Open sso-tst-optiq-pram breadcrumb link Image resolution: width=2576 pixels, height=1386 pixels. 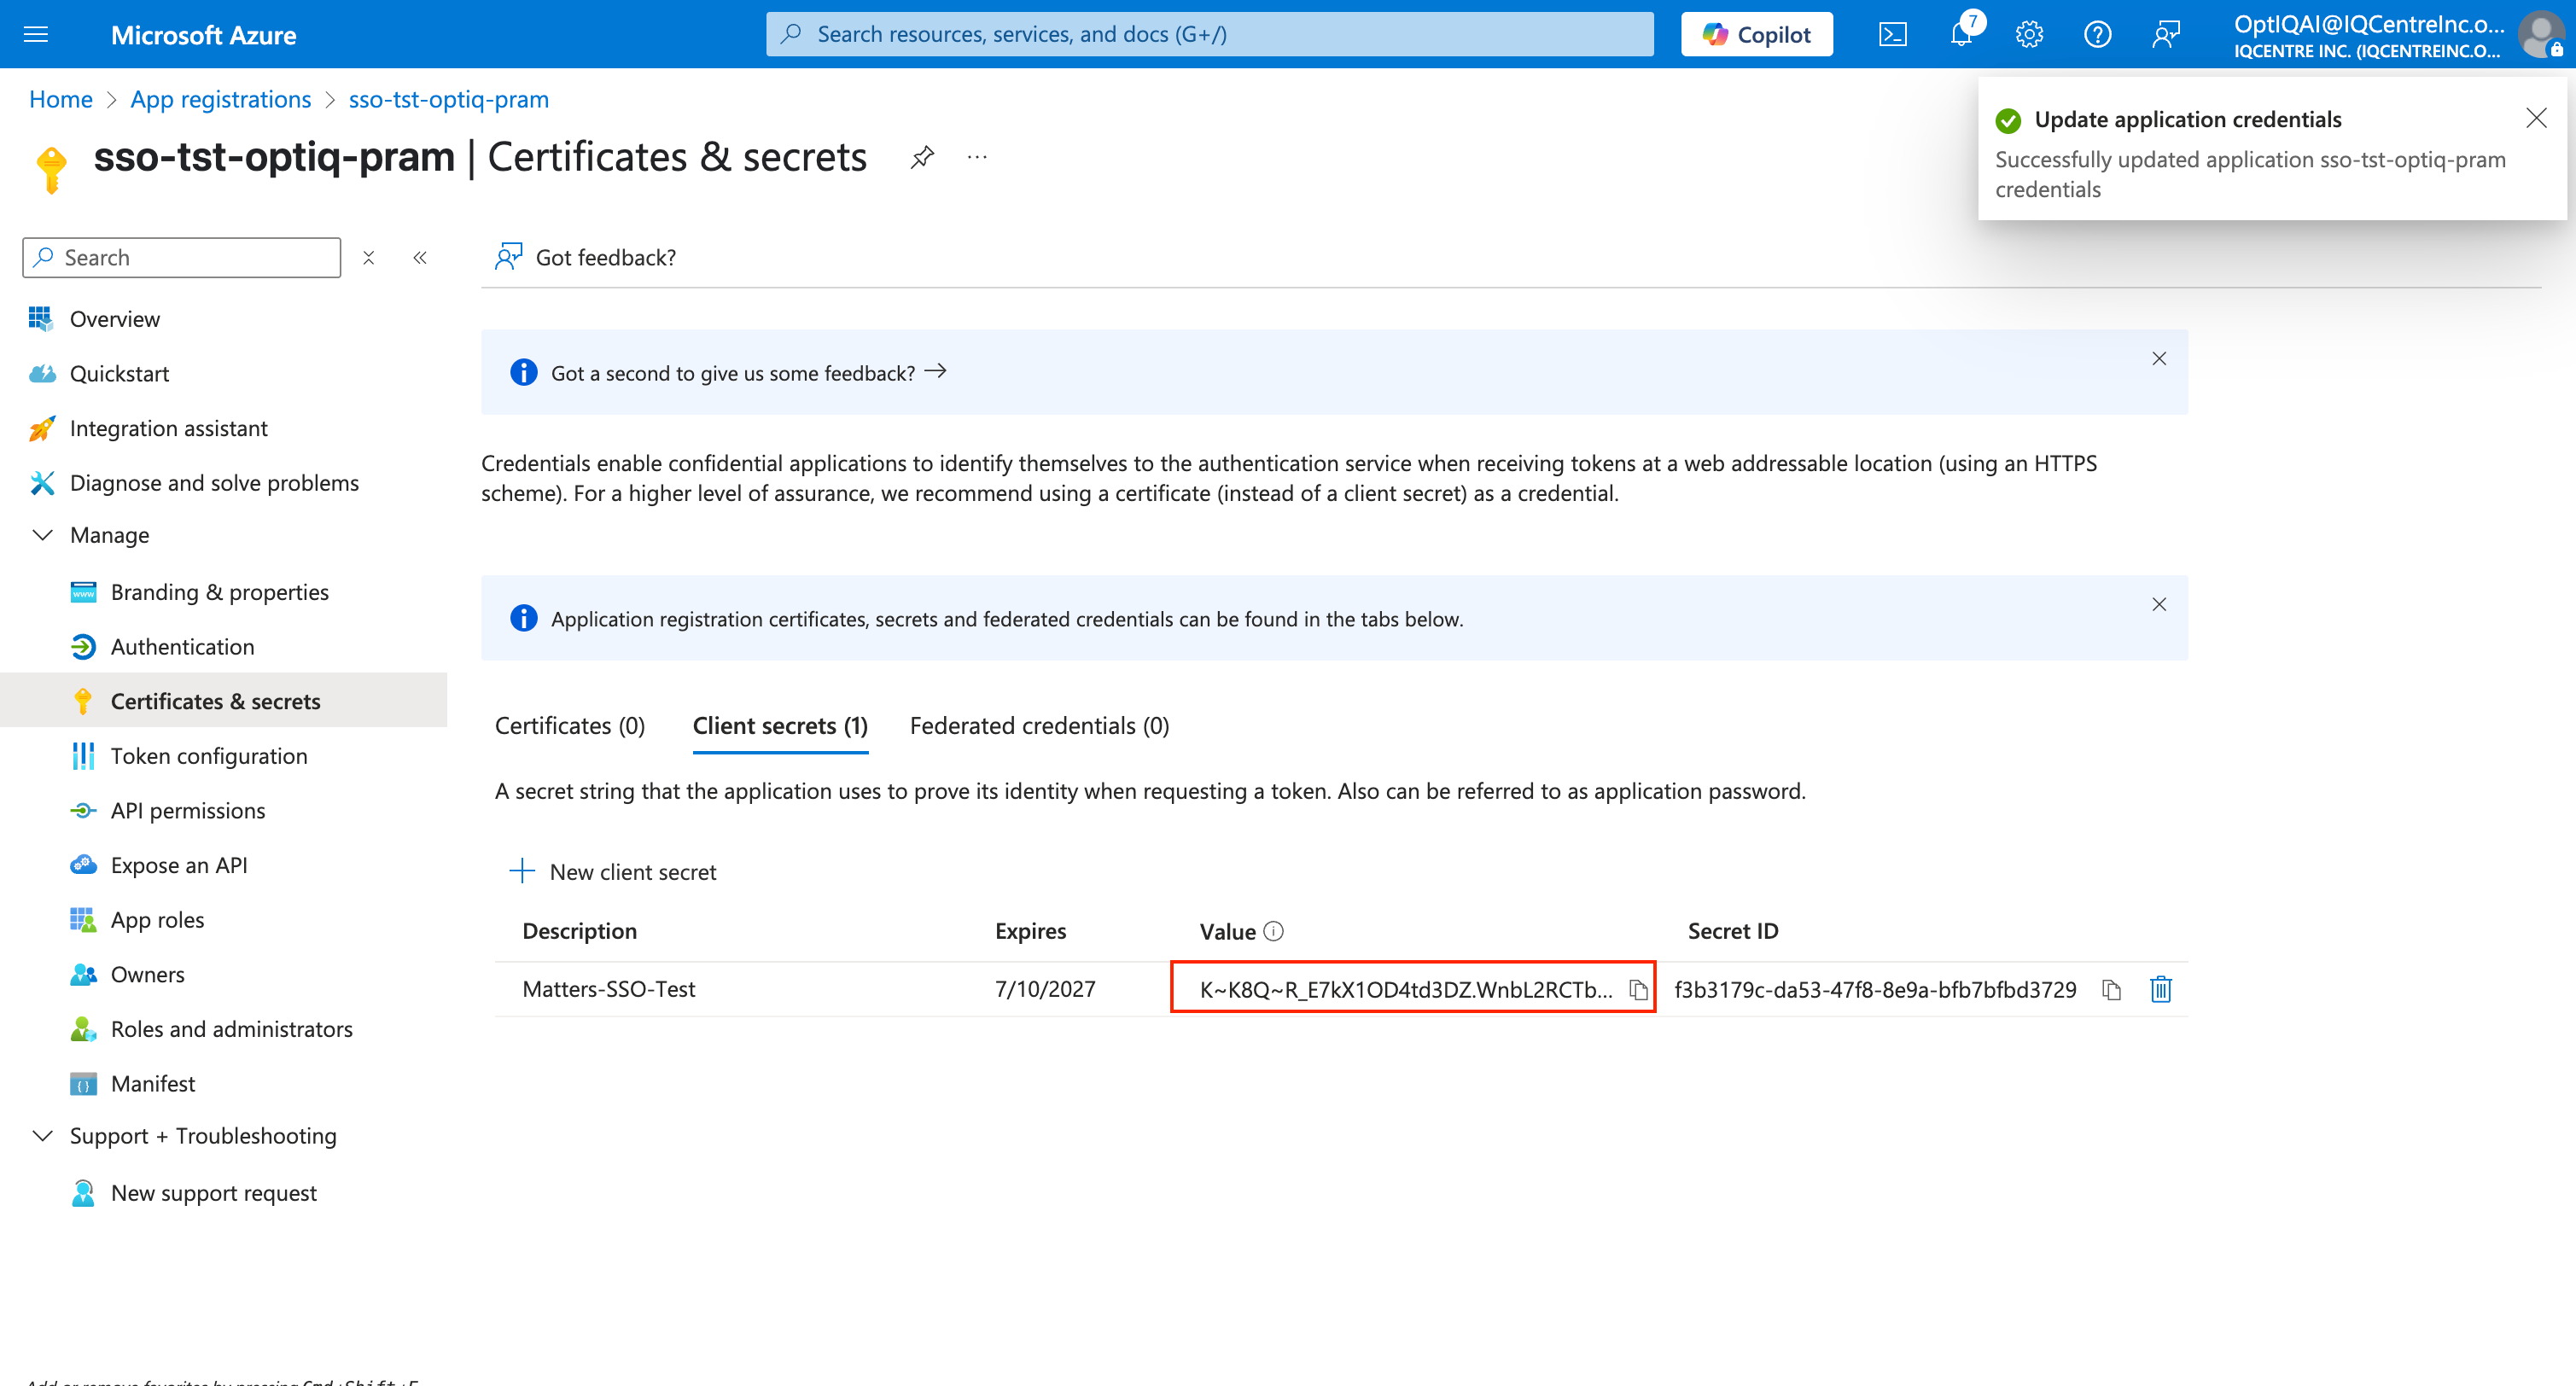449,100
